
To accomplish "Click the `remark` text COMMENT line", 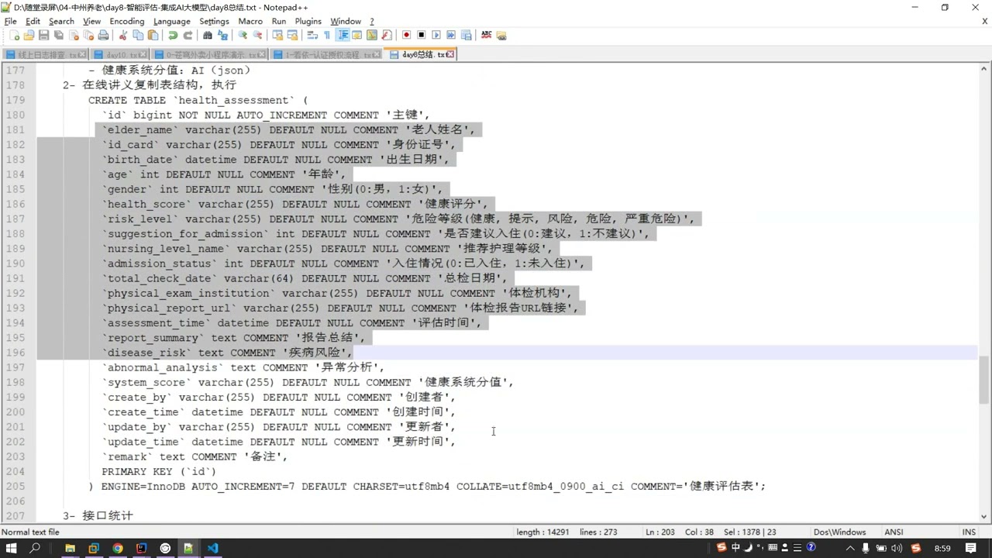I will 195,456.
